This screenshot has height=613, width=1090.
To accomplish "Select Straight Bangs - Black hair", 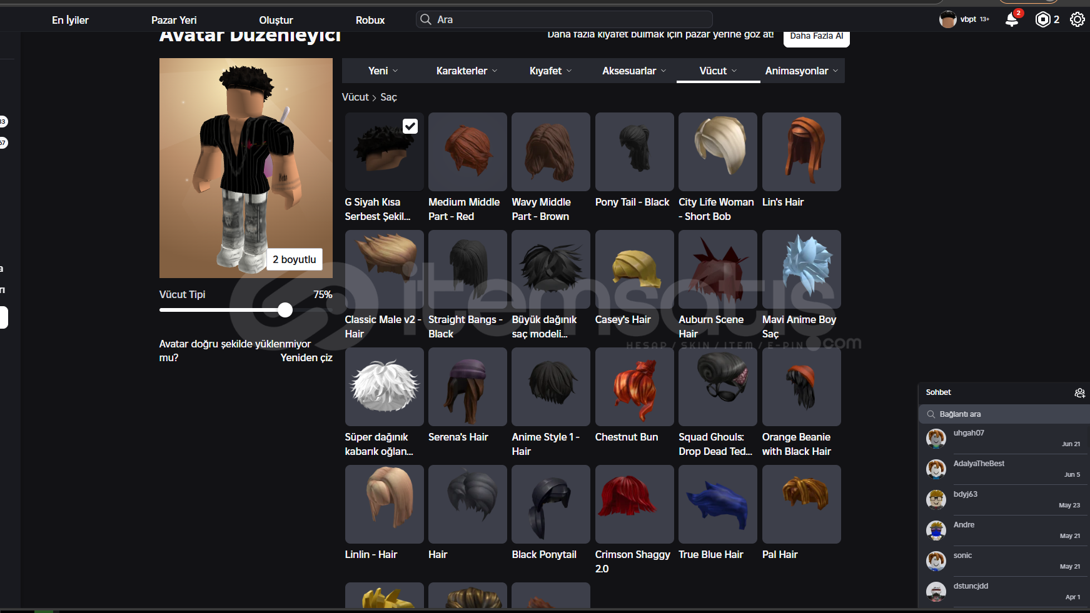I will [x=467, y=269].
